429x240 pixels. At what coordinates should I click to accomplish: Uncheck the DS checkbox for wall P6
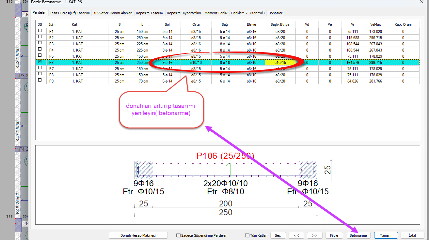click(x=40, y=62)
